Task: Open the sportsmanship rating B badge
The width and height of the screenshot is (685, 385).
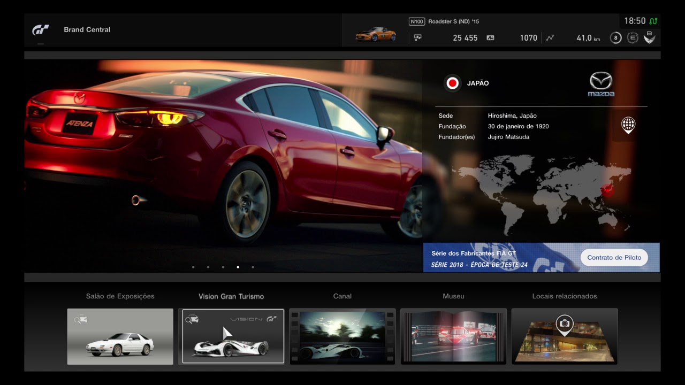Action: pos(649,37)
